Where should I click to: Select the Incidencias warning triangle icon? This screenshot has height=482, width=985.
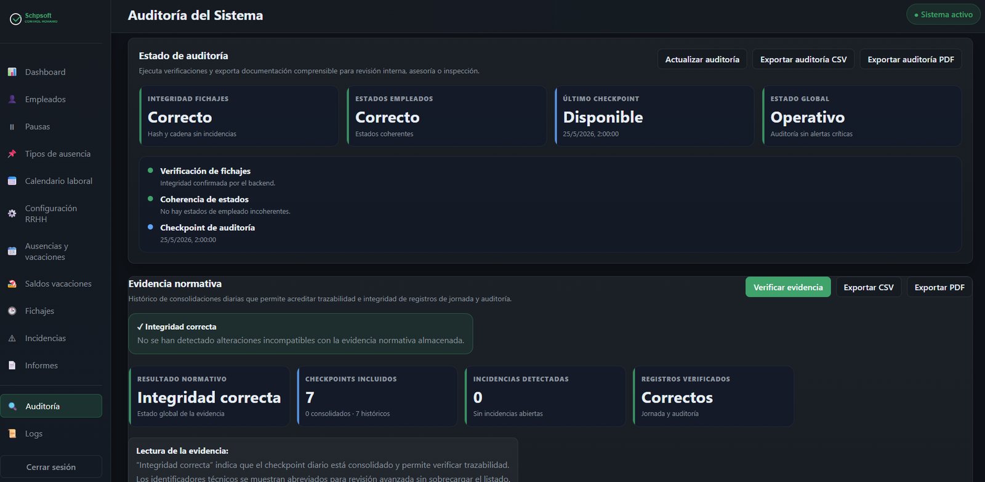point(12,338)
